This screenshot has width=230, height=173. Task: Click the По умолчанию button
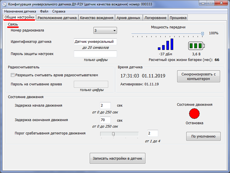click(x=204, y=136)
